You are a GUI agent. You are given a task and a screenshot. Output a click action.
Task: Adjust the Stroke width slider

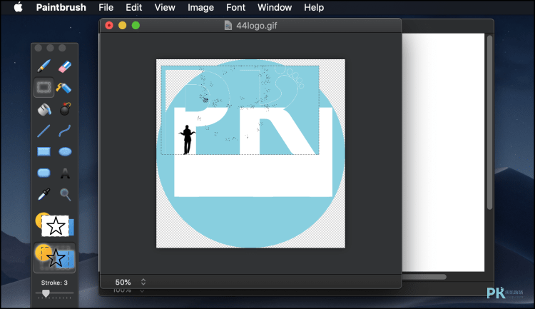tap(46, 293)
